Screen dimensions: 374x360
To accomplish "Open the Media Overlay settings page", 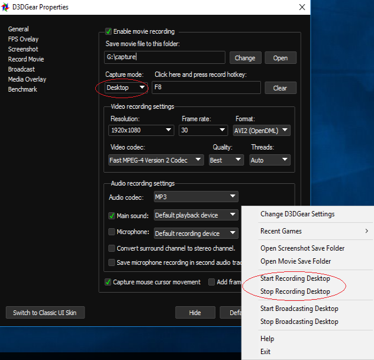I will click(x=27, y=79).
